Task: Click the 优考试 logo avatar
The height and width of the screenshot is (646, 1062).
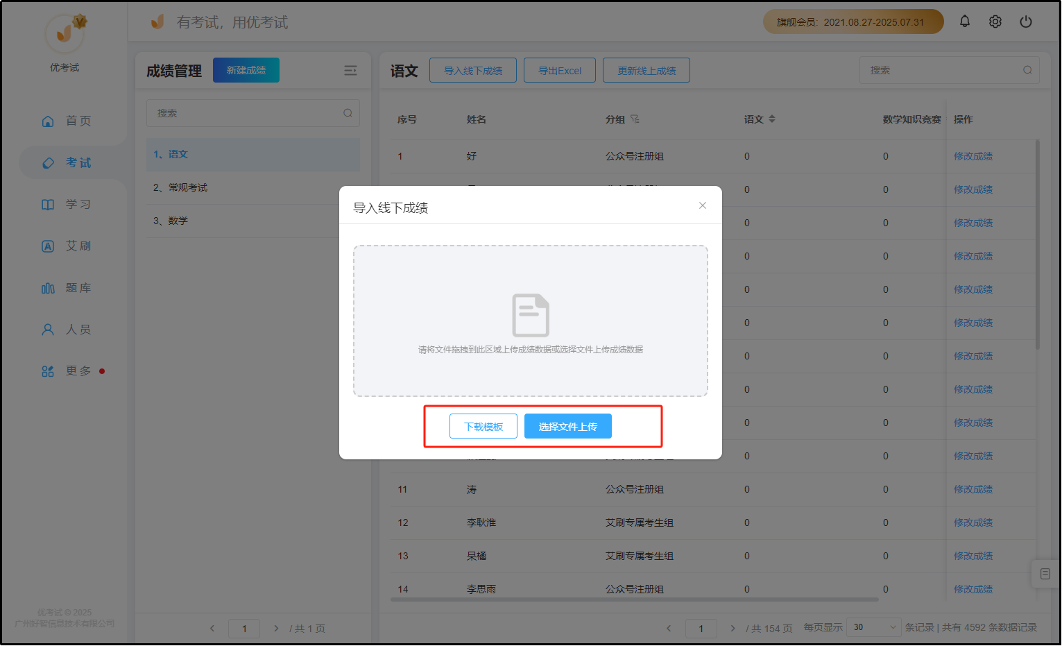Action: (x=65, y=32)
